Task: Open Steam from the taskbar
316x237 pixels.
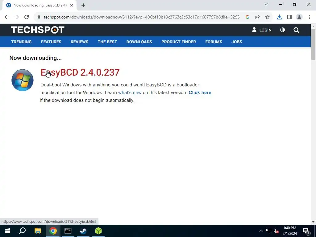Action: (83, 231)
